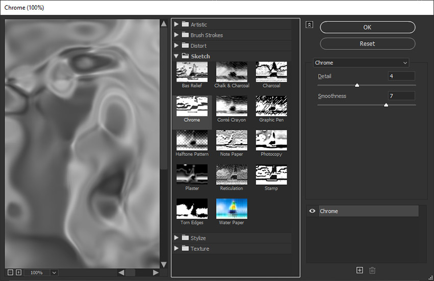Viewport: 434px width, 281px height.
Task: Select the Chrome filter thumbnail
Action: (x=192, y=106)
